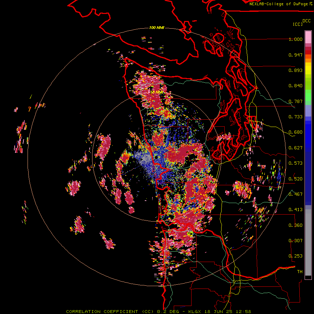The width and height of the screenshot is (314, 314).
Task: Select the 0.307 scale value
Action: [x=296, y=240]
